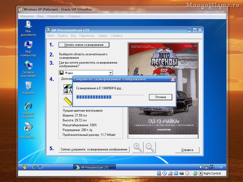This screenshot has height=182, width=243.
Task: Click the zoom in magnifier button
Action: [x=138, y=147]
